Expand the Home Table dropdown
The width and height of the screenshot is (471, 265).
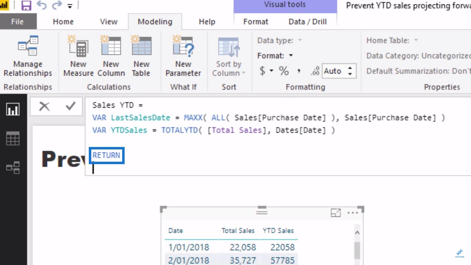pos(416,40)
